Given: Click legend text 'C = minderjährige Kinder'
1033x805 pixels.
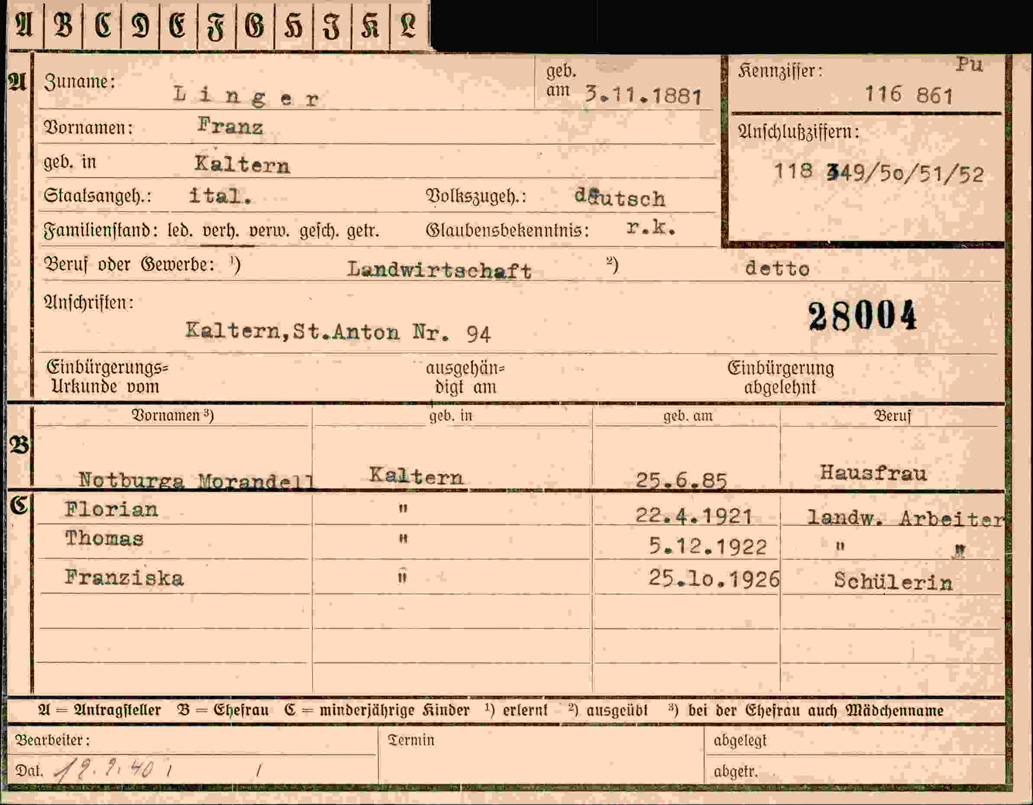Looking at the screenshot, I should pyautogui.click(x=377, y=711).
